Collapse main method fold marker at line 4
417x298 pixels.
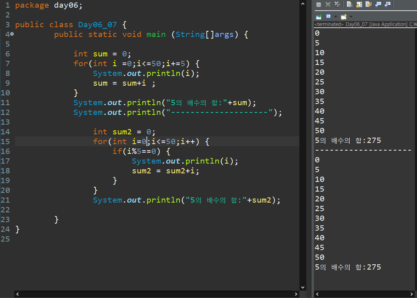[x=12, y=34]
